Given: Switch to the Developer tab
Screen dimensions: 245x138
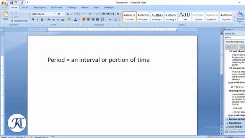Looking at the screenshot, I should coord(109,7).
